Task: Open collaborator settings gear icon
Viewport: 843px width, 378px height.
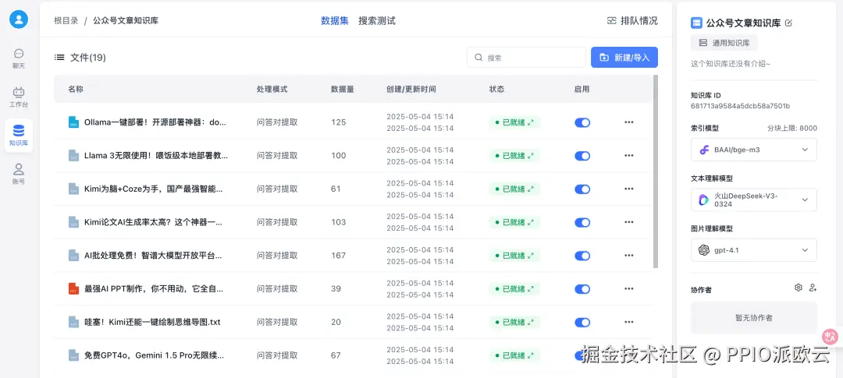Action: (799, 288)
